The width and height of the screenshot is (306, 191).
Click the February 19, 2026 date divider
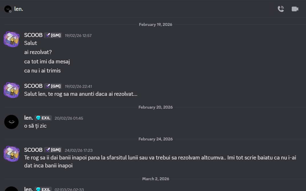click(155, 24)
